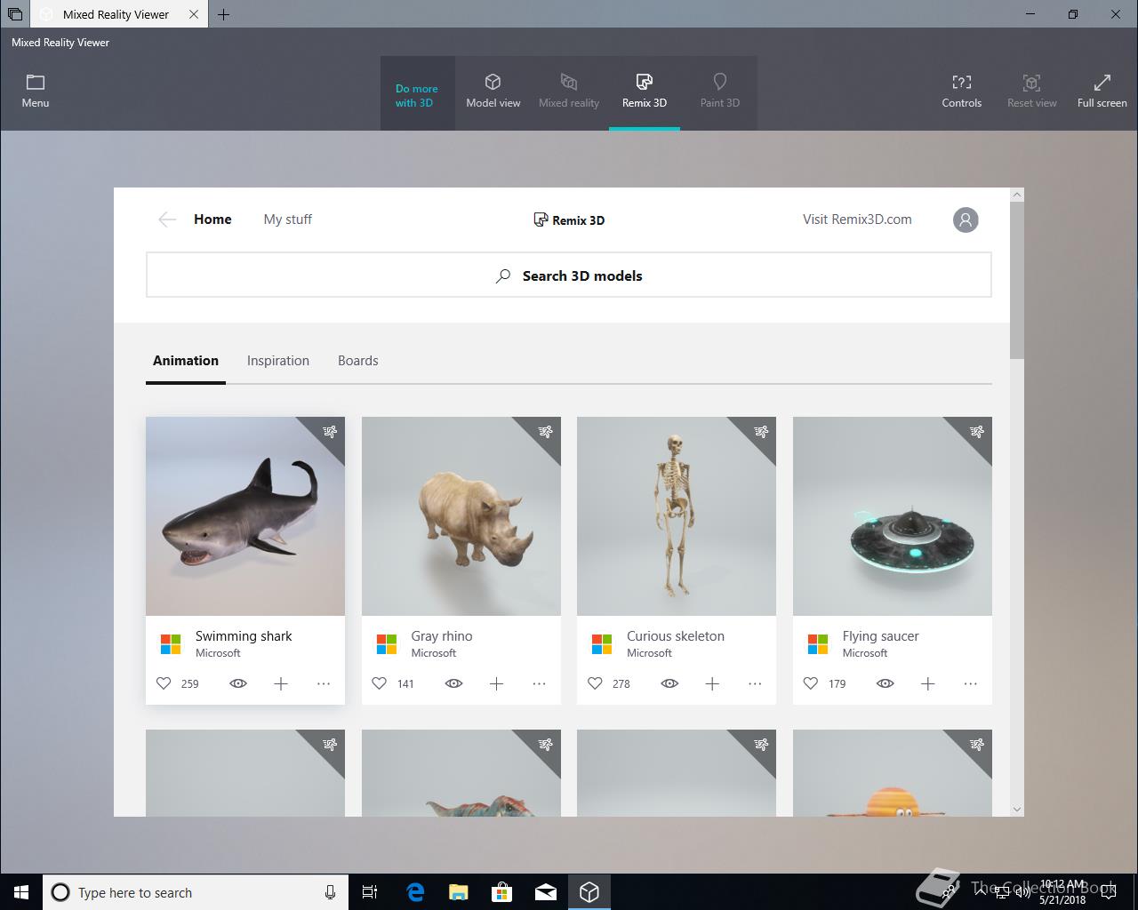Open a new tab with plus button
This screenshot has height=910, width=1138.
(x=223, y=14)
